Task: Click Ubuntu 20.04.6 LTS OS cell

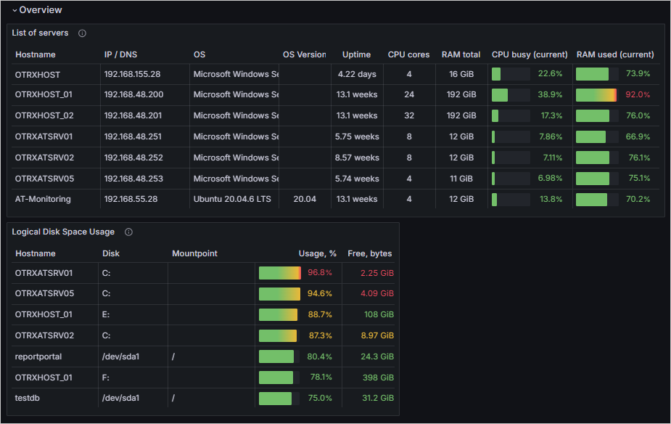Action: pyautogui.click(x=231, y=199)
